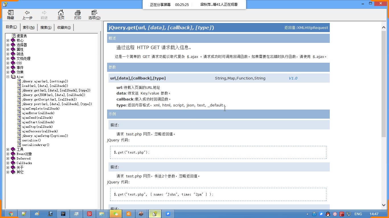
Task: Switch to the 目录(C) contents tab
Action: tap(11, 27)
